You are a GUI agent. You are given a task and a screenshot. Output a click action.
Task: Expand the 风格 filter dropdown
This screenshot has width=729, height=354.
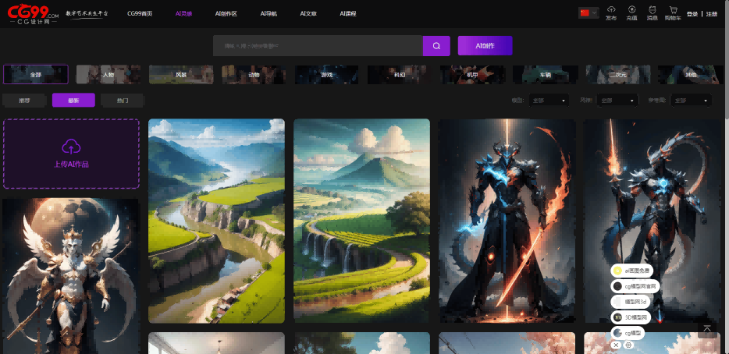point(617,101)
